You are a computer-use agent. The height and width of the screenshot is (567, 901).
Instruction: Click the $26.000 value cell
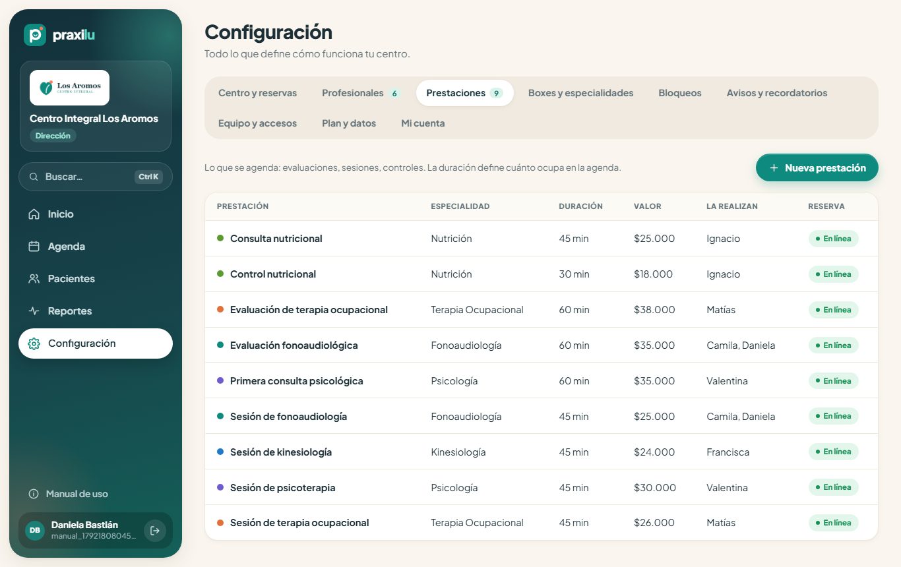[x=654, y=523]
